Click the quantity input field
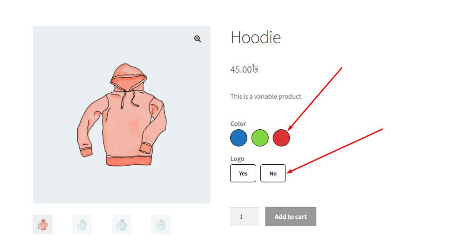 [245, 217]
